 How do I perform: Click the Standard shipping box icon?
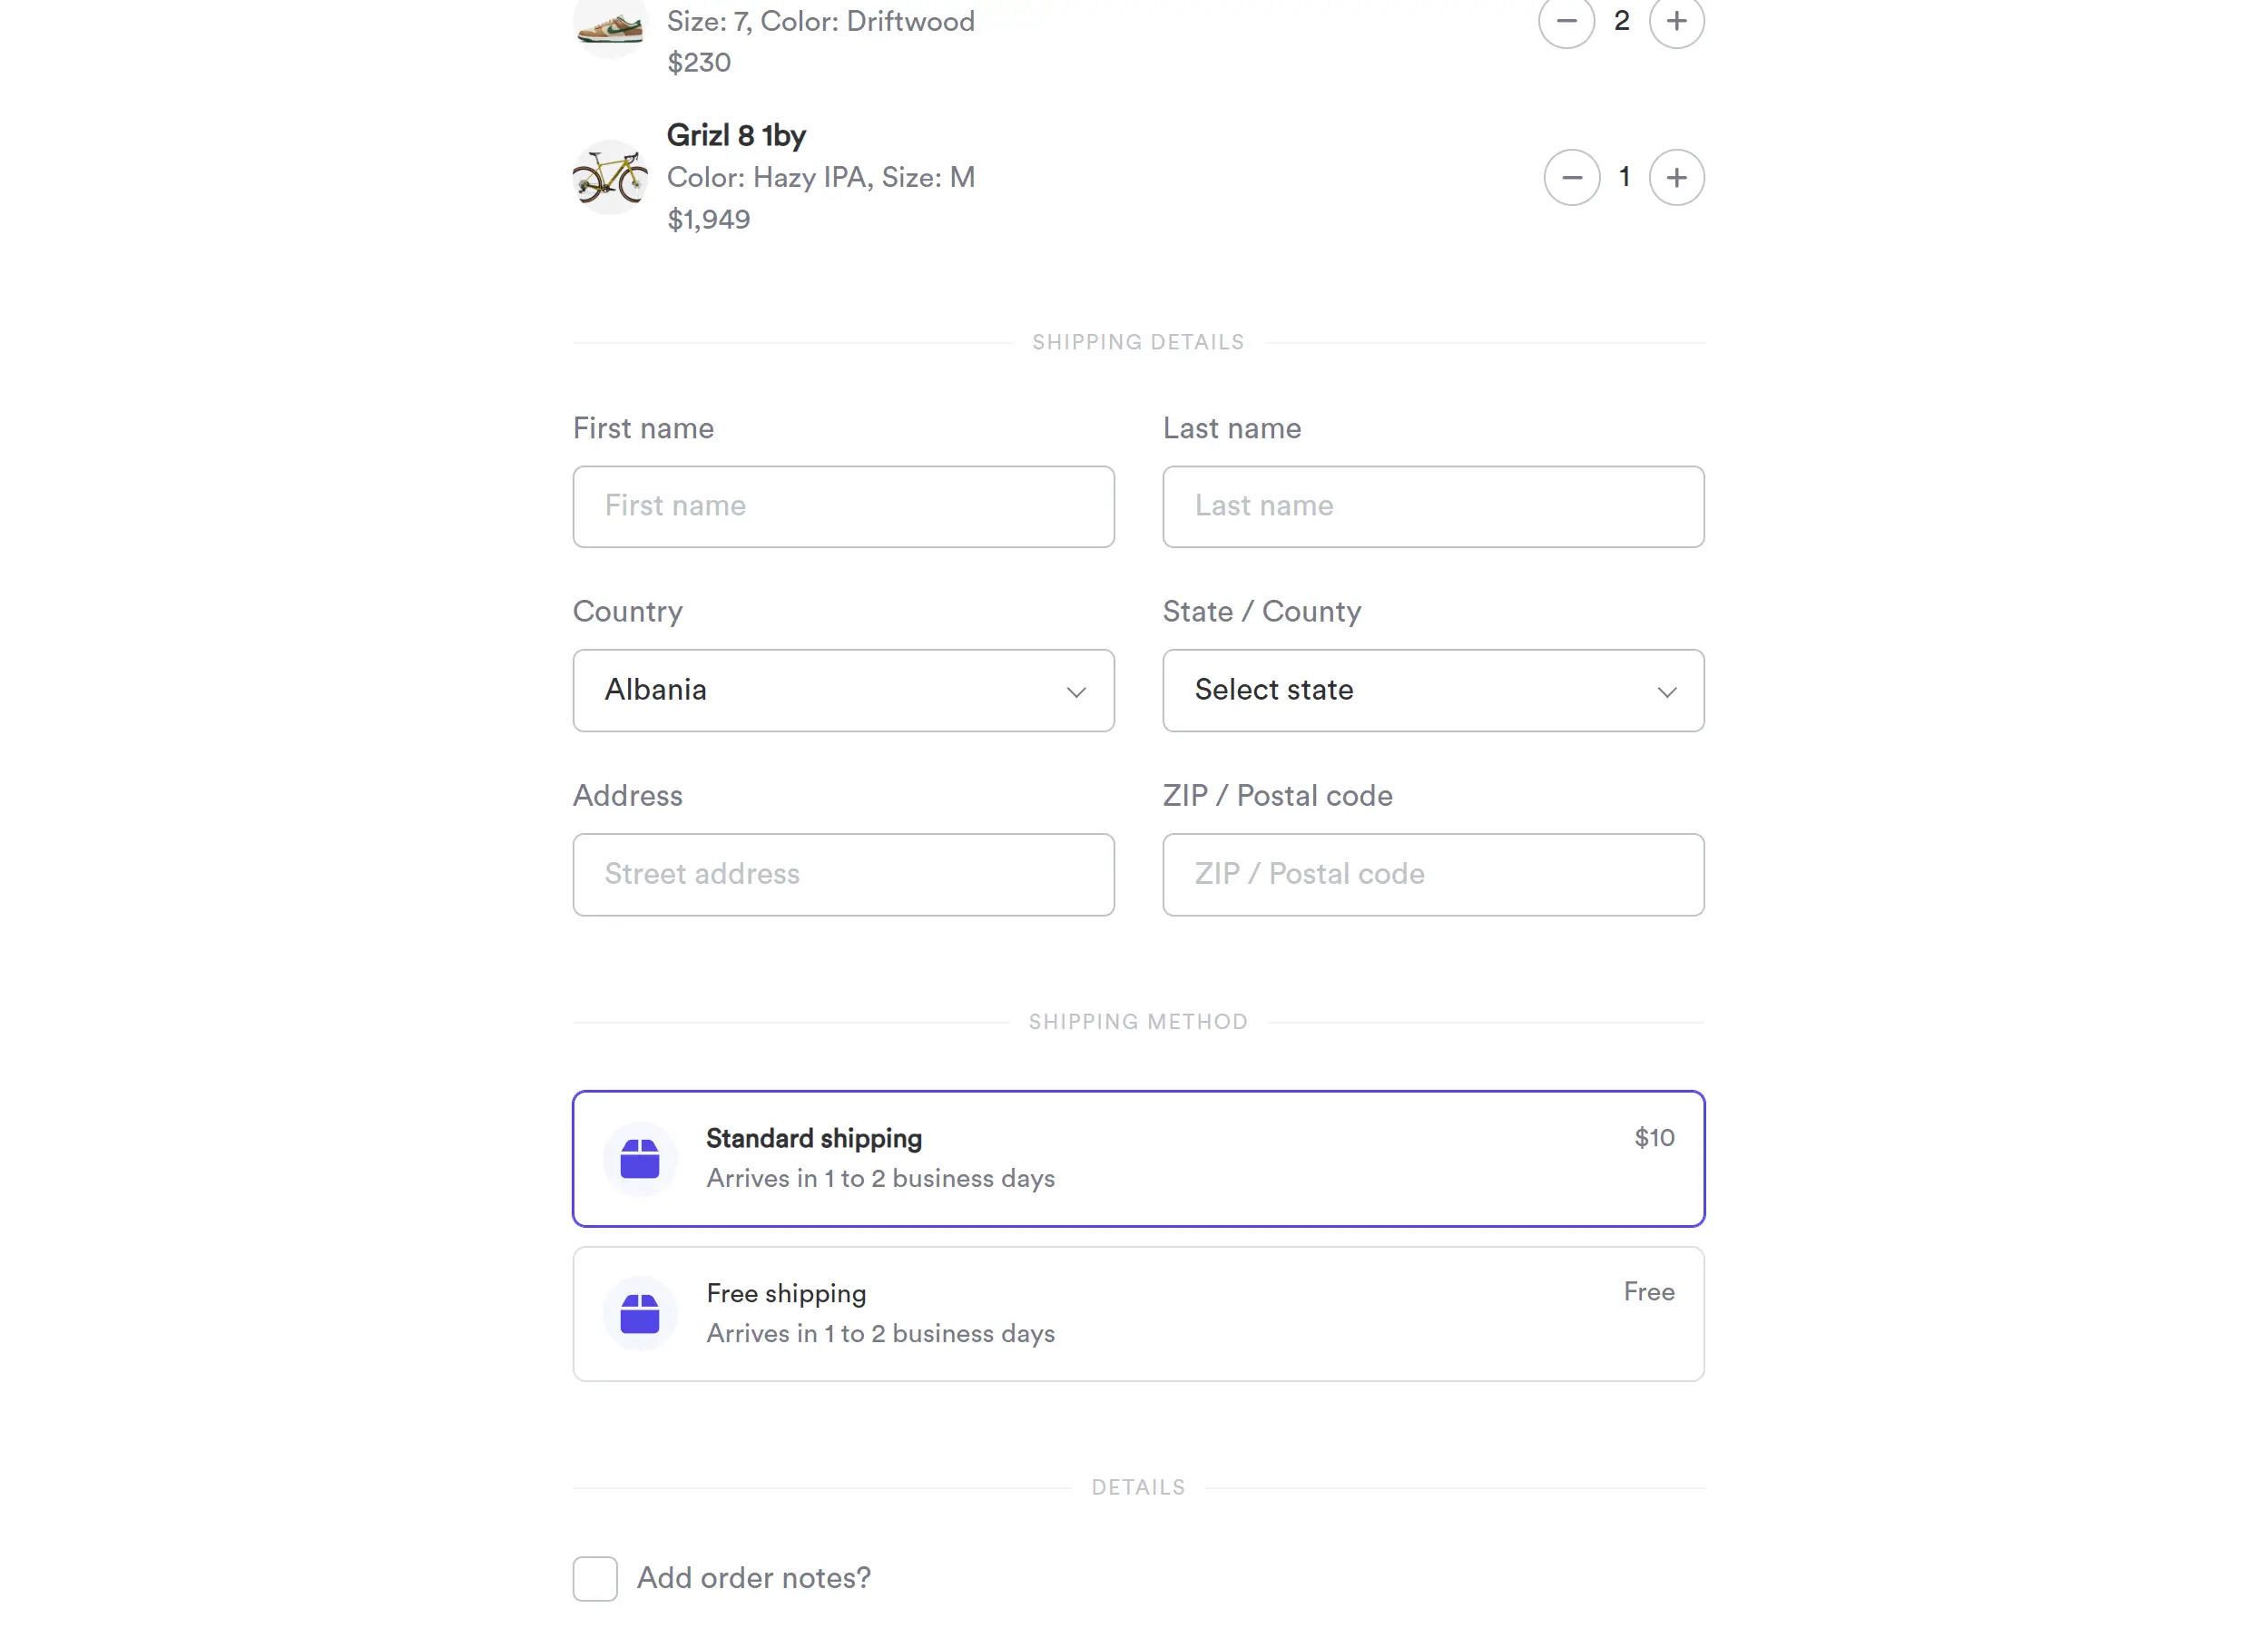tap(639, 1158)
